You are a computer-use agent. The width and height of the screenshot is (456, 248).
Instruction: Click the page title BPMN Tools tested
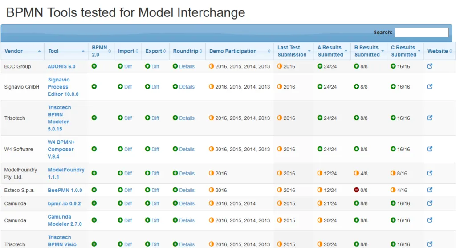[x=126, y=12]
